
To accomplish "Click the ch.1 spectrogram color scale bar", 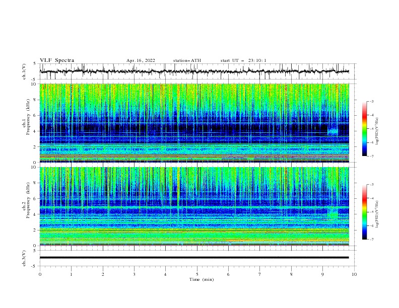I will click(364, 129).
